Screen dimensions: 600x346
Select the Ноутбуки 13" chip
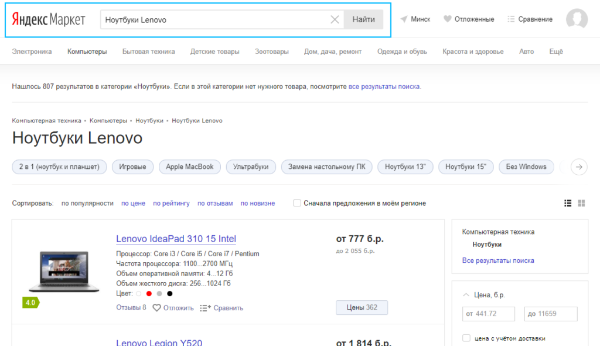pos(405,167)
